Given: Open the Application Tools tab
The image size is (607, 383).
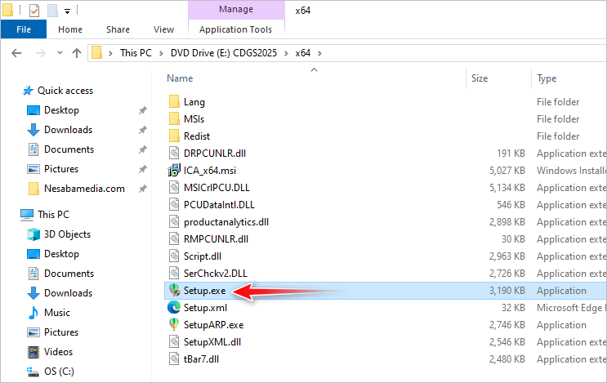Looking at the screenshot, I should point(236,29).
